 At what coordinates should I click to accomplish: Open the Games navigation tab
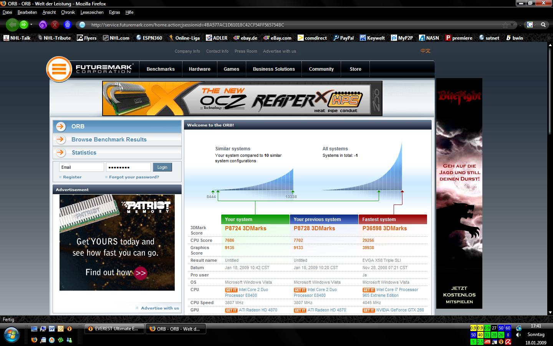click(231, 69)
